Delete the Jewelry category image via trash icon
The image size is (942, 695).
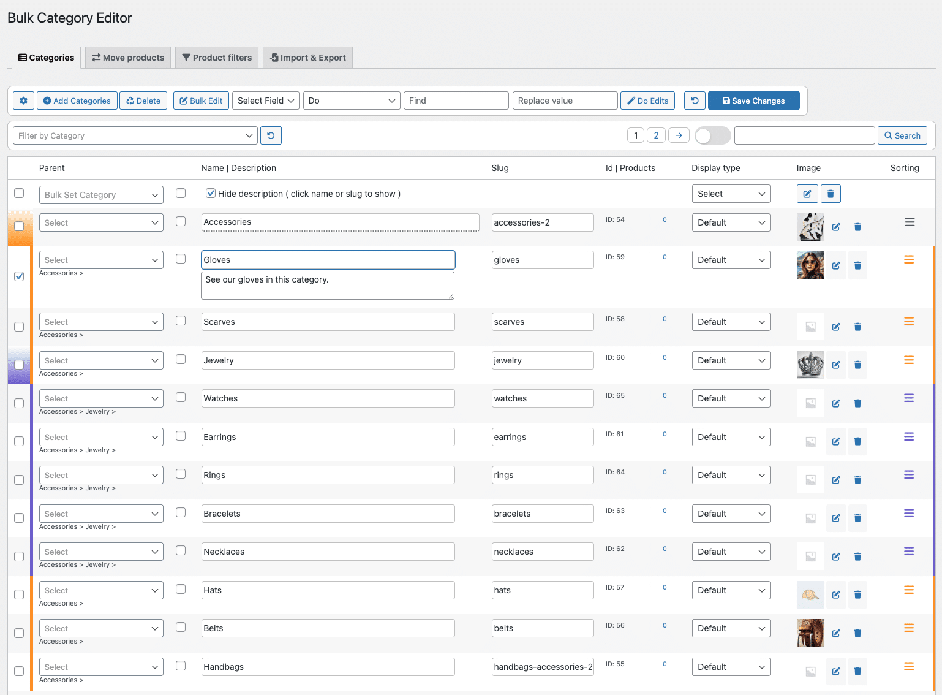[857, 365]
